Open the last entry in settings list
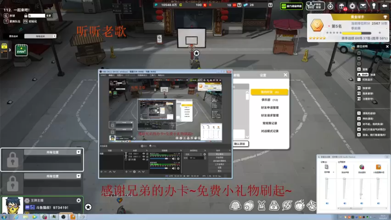Viewport: 391px width, 220px height. pos(270,131)
